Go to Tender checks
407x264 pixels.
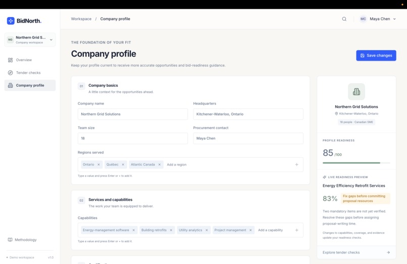coord(30,73)
